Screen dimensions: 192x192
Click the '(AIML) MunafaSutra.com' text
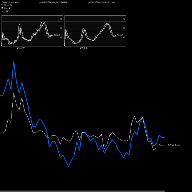pos(102,2)
